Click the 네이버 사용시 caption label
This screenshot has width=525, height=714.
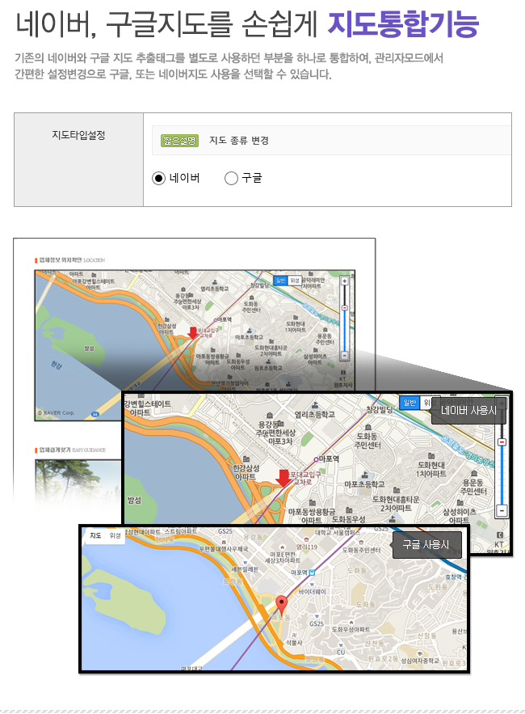tap(468, 410)
